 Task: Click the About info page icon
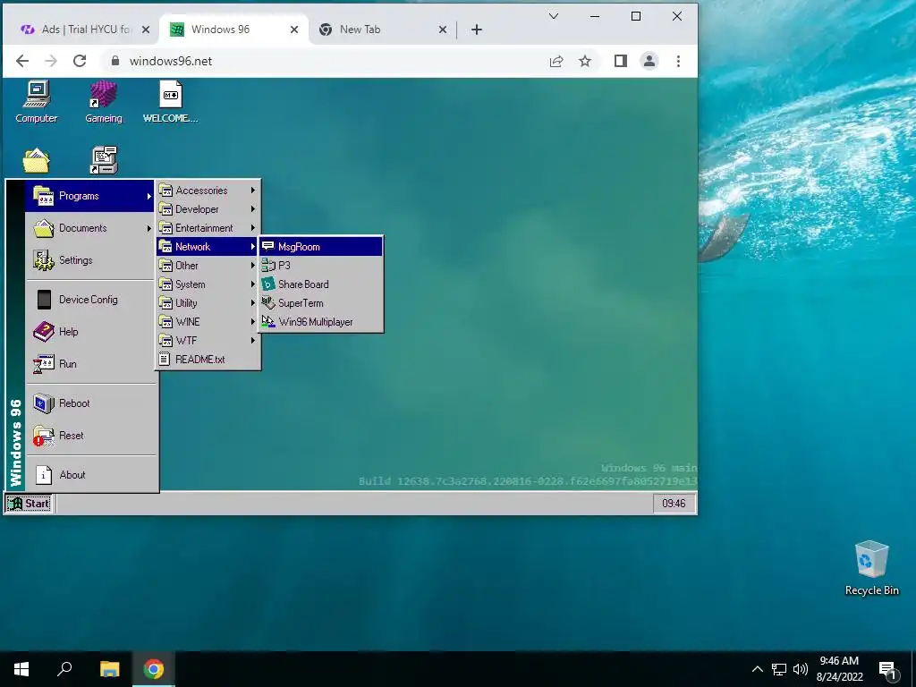(x=44, y=475)
